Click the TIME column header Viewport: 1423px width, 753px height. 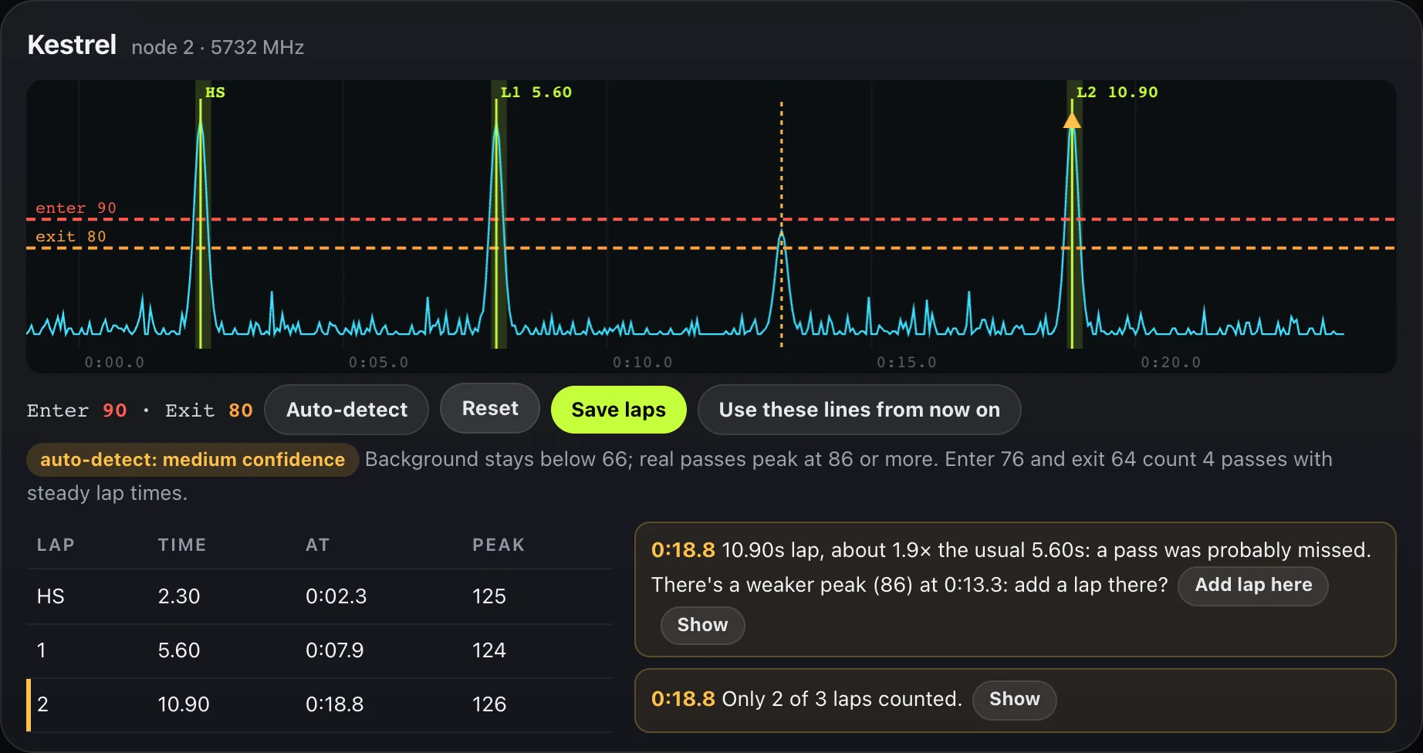coord(182,545)
